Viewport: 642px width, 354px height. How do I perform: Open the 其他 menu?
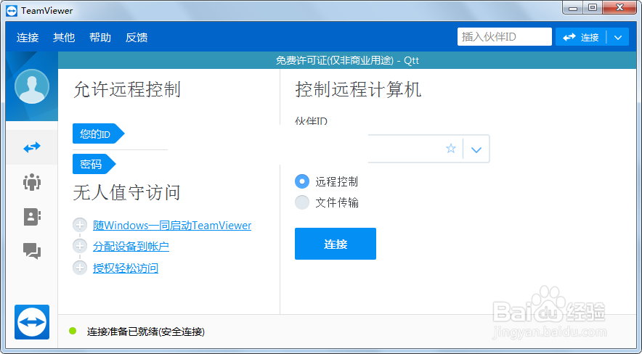[x=64, y=38]
